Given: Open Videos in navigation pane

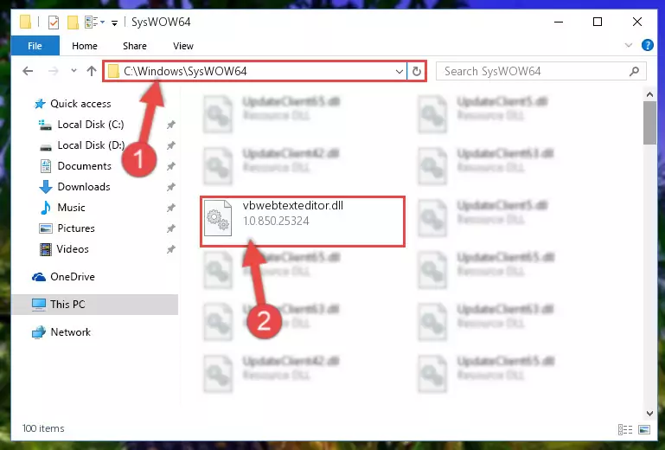Looking at the screenshot, I should coord(73,249).
